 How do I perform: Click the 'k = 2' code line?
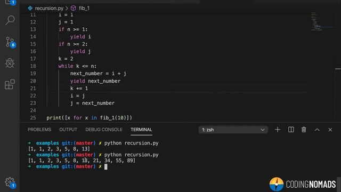[x=66, y=59]
